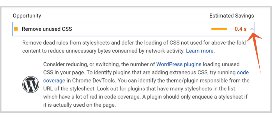Open the Learn more link
Viewport: 272px width, 122px height.
pos(200,51)
